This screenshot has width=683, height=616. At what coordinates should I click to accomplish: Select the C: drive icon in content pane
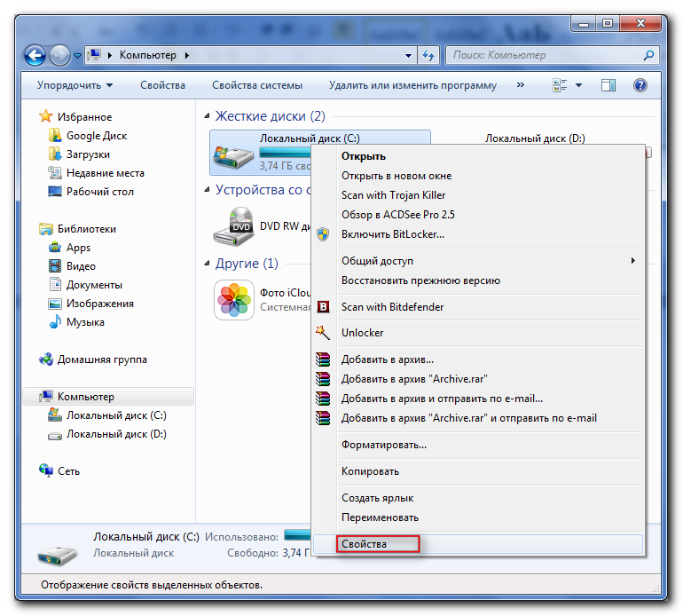(233, 156)
